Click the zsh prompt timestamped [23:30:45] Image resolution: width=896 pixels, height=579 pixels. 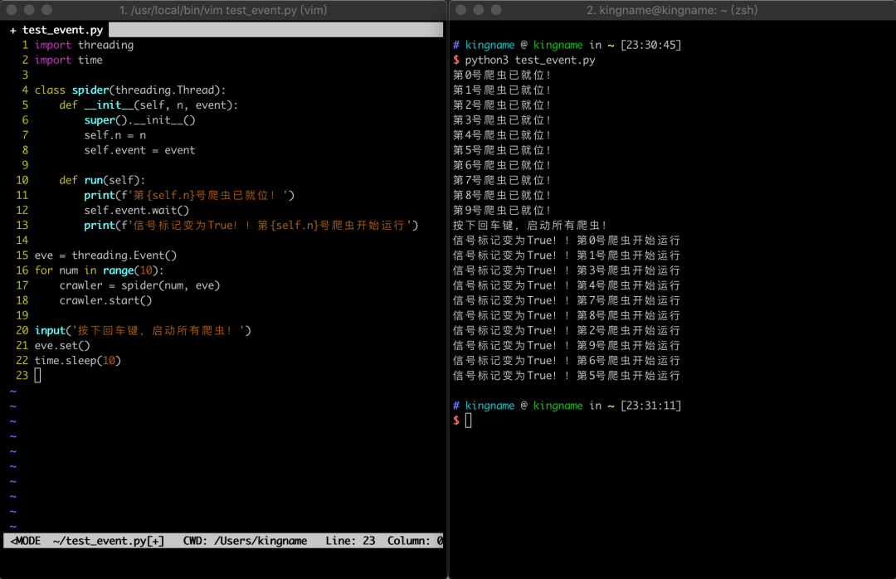(567, 45)
